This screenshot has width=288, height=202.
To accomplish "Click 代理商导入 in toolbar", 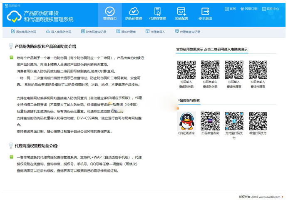I will click(x=155, y=32).
